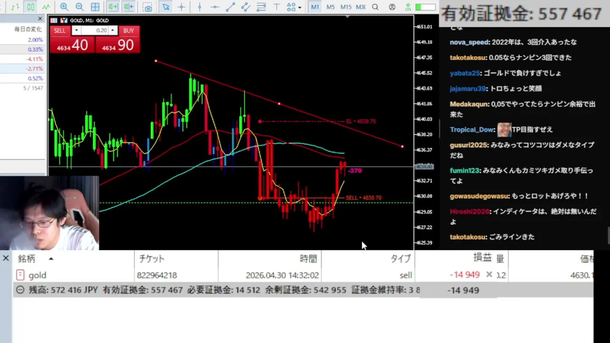The image size is (610, 343).
Task: Zoom out of the chart
Action: 80,7
